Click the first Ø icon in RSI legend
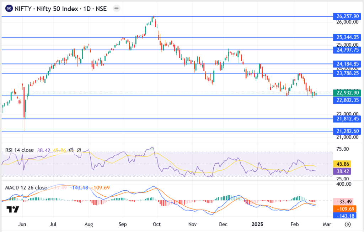 coord(71,150)
